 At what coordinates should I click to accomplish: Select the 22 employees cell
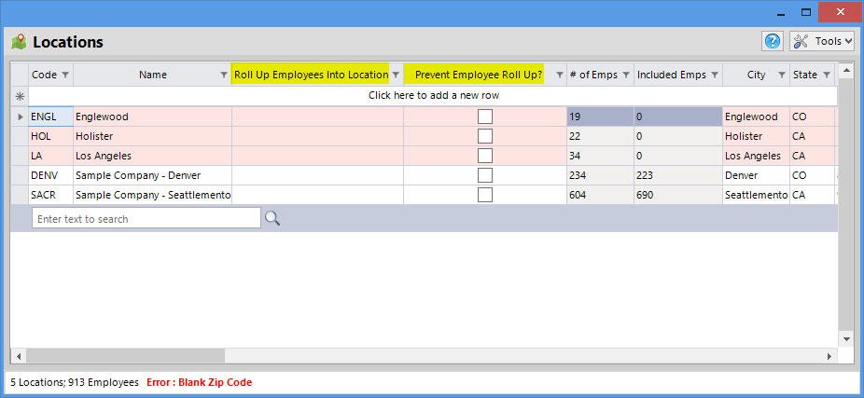(x=600, y=136)
